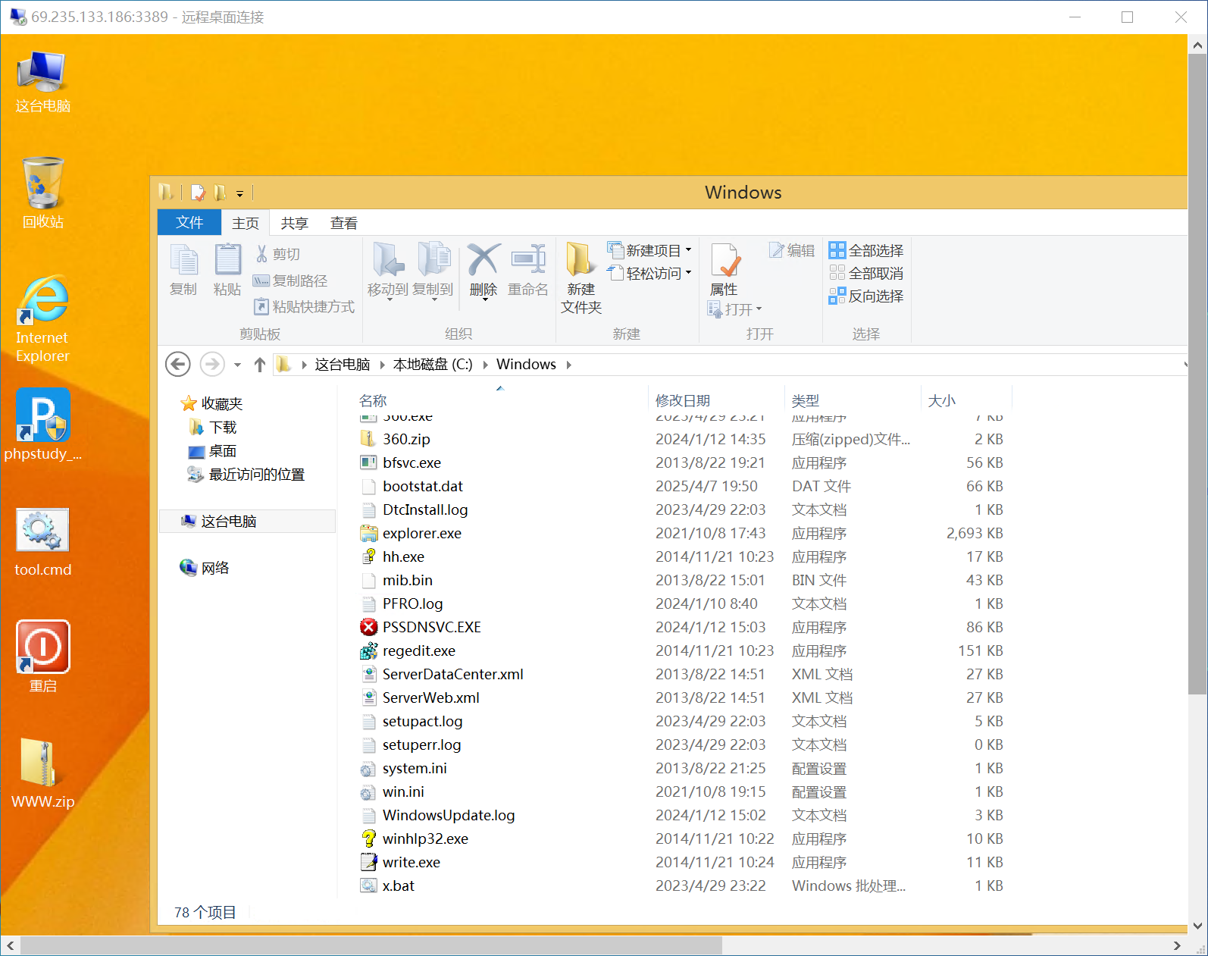Switch to the Share (共享) ribbon tab

pyautogui.click(x=294, y=223)
